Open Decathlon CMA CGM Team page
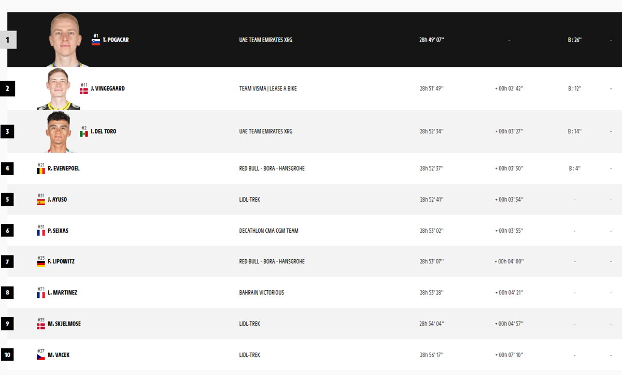622x375 pixels. click(x=269, y=231)
